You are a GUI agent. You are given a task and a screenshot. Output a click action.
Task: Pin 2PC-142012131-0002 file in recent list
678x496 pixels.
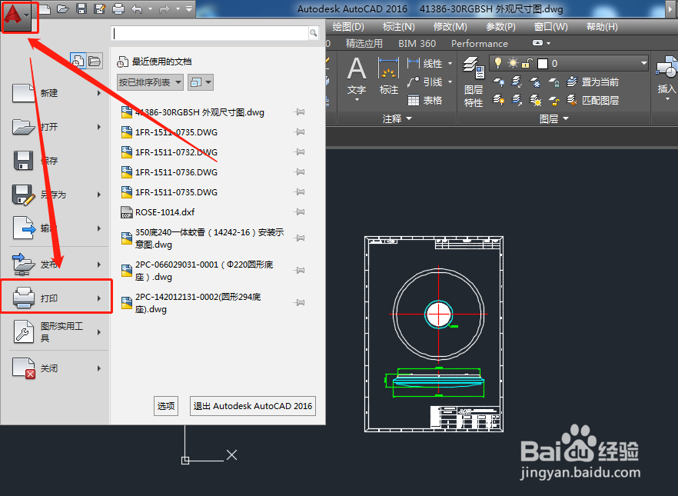point(299,303)
